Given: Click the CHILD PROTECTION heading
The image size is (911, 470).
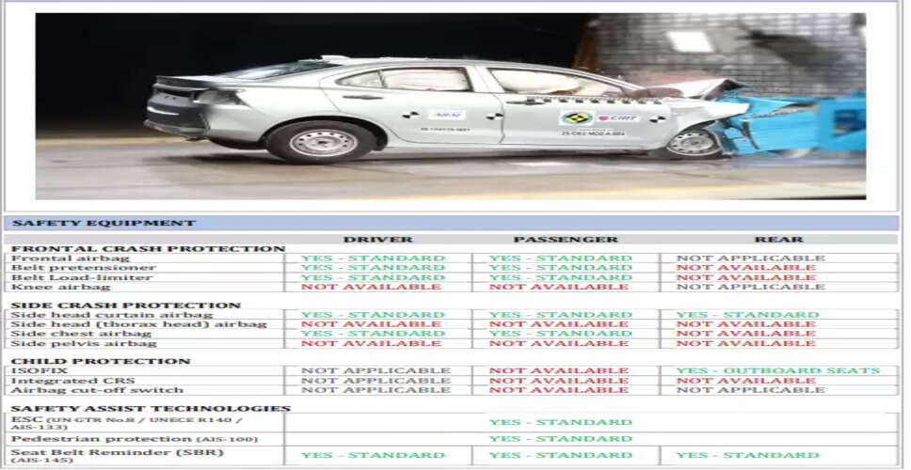Looking at the screenshot, I should pyautogui.click(x=101, y=361).
